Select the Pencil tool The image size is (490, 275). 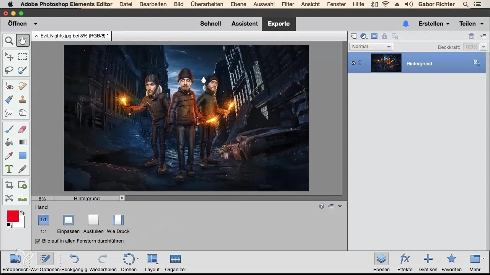click(x=23, y=168)
